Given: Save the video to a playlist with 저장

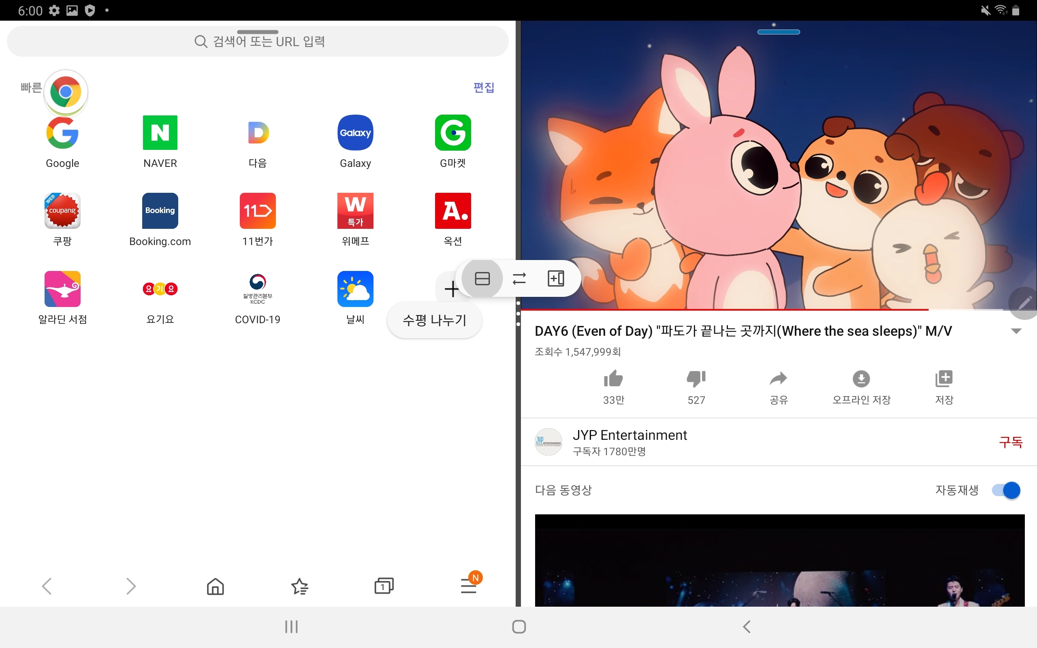Looking at the screenshot, I should tap(944, 387).
